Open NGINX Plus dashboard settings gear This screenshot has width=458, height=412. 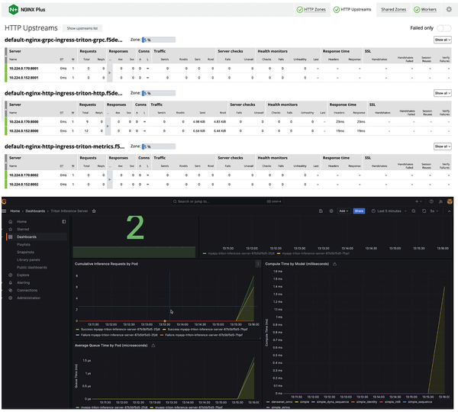click(x=449, y=9)
